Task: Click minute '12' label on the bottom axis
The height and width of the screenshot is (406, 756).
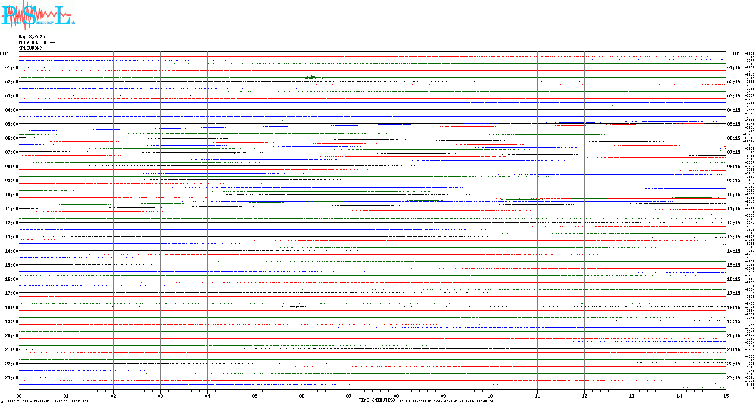Action: [584, 396]
